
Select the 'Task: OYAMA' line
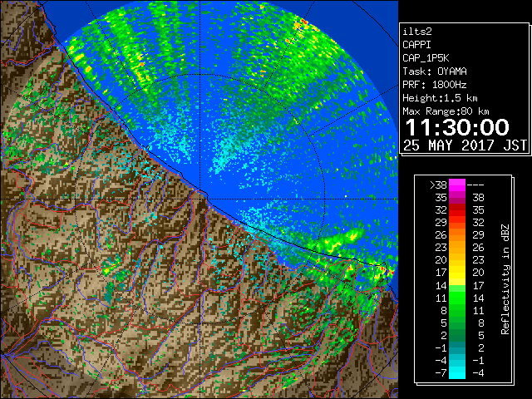pos(435,71)
